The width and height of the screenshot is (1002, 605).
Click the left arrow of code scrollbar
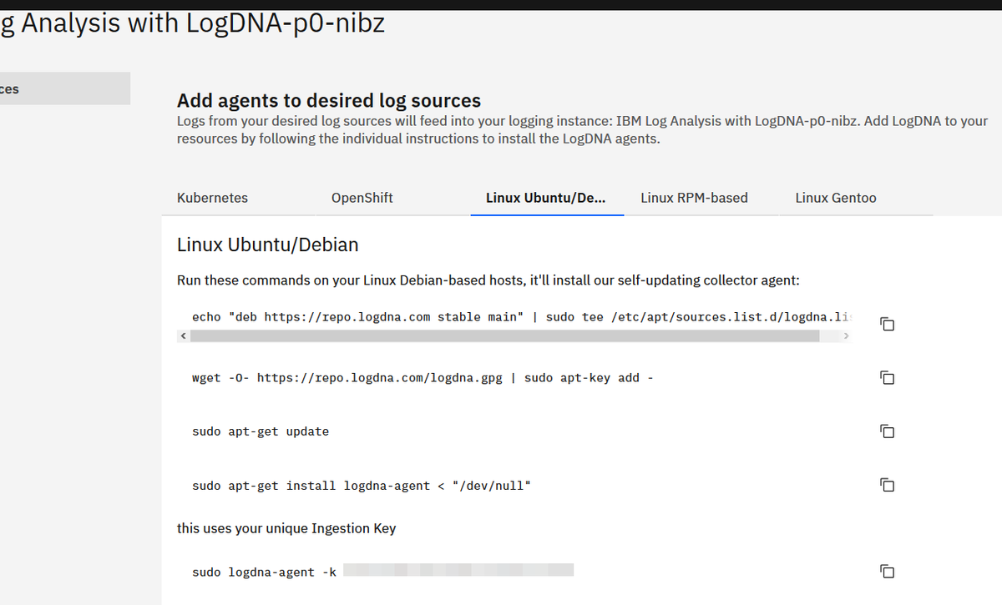pyautogui.click(x=183, y=335)
